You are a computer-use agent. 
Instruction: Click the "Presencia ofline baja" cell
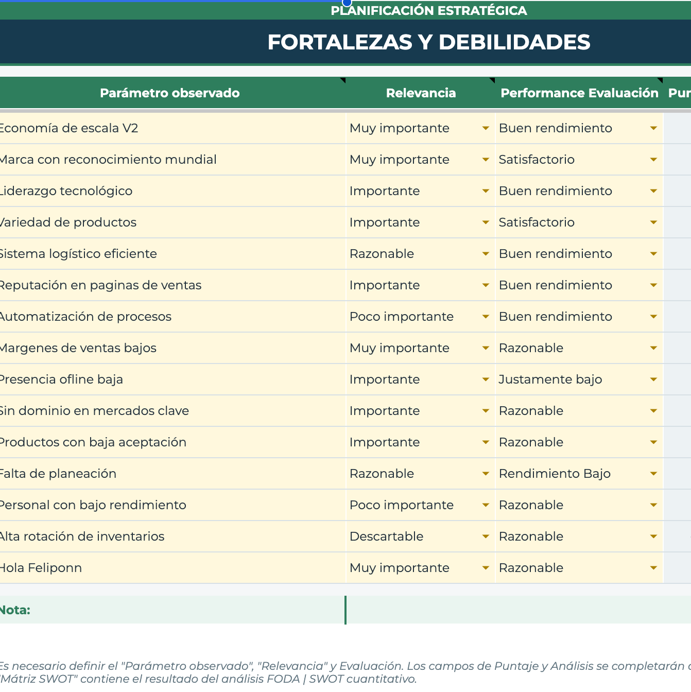click(172, 379)
